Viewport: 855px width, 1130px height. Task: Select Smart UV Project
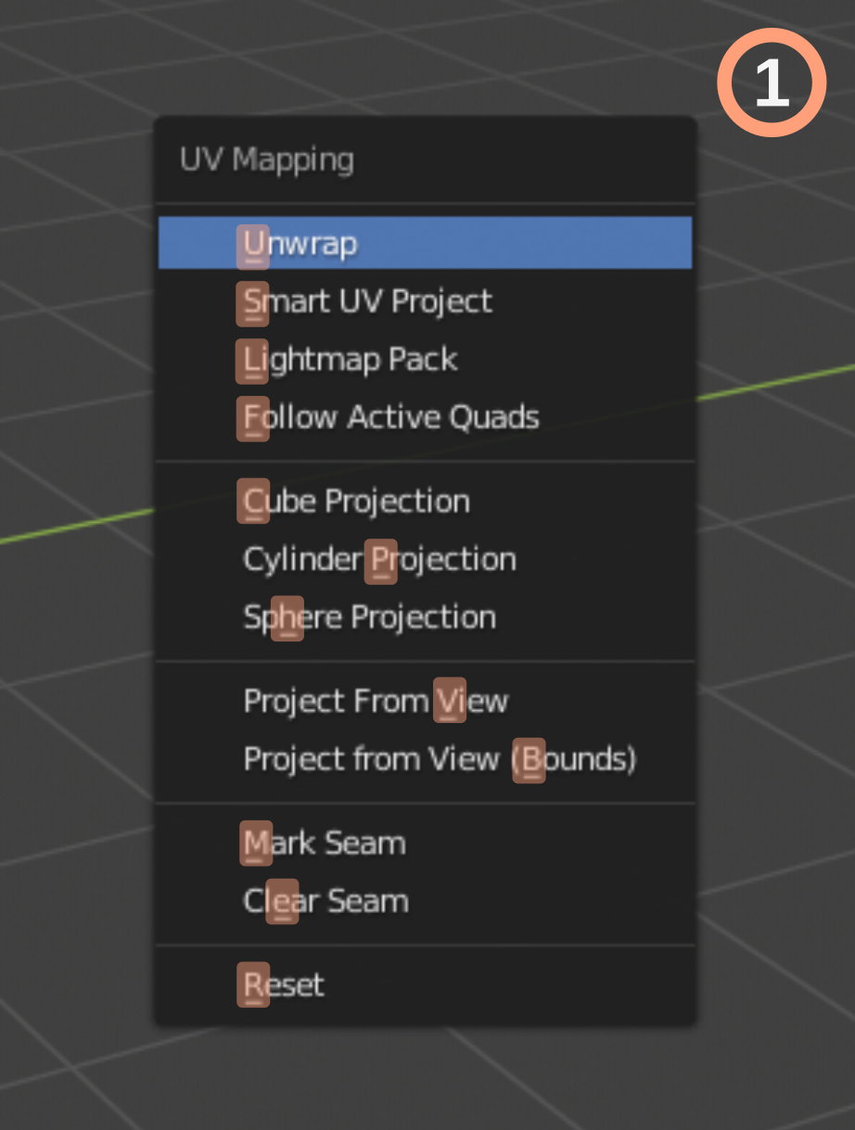tap(425, 301)
